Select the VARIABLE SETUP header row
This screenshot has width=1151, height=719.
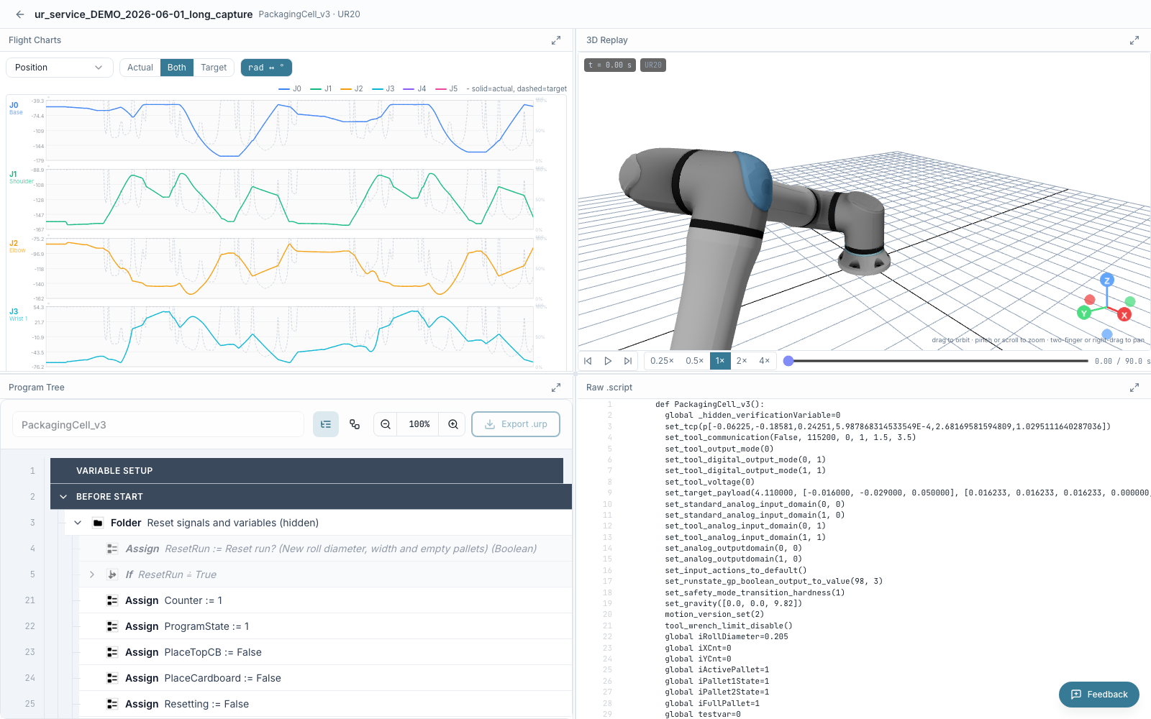coord(306,471)
